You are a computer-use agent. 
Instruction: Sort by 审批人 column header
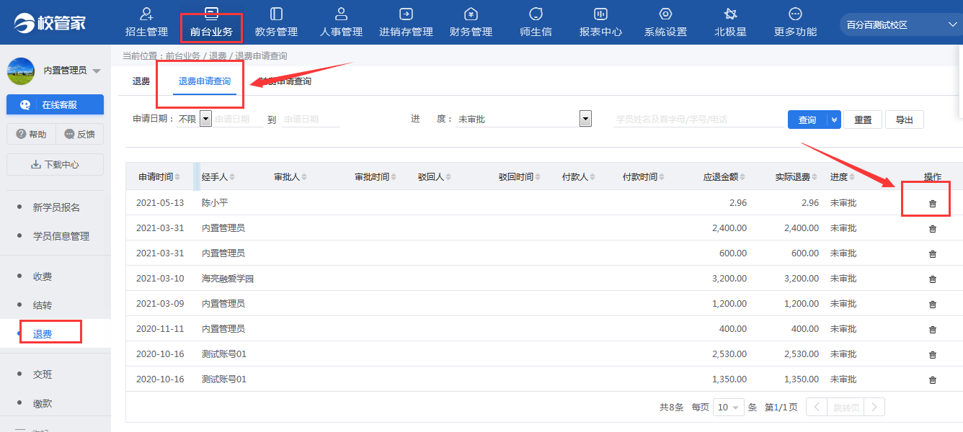pyautogui.click(x=290, y=176)
